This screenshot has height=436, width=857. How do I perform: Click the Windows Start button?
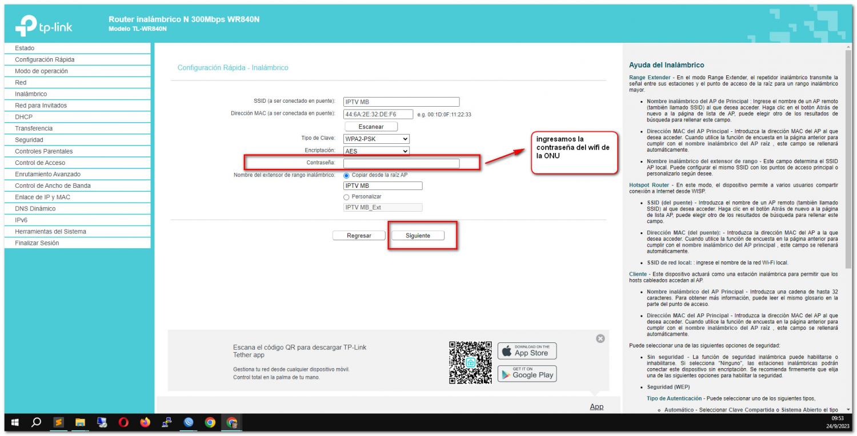[15, 423]
